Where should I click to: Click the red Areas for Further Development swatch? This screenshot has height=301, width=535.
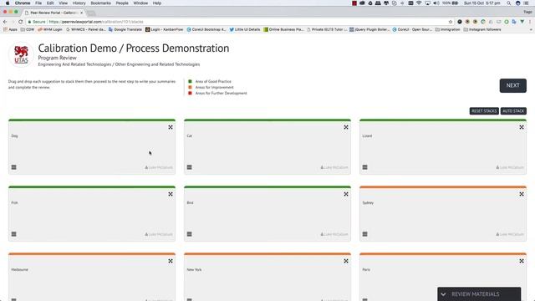190,93
